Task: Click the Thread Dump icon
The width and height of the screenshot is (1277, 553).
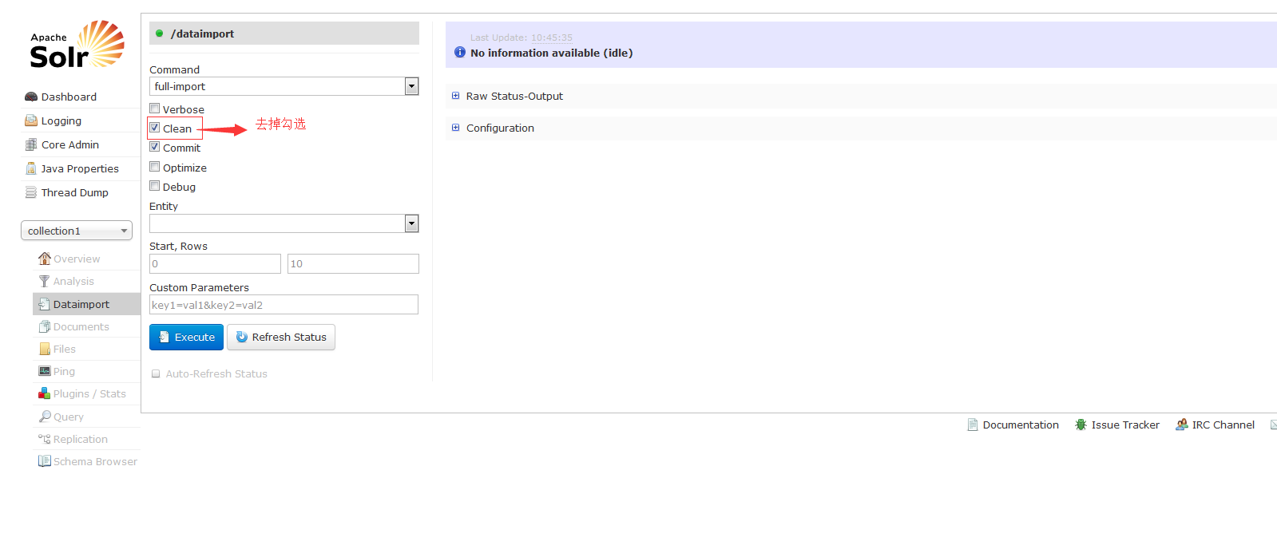Action: tap(31, 192)
